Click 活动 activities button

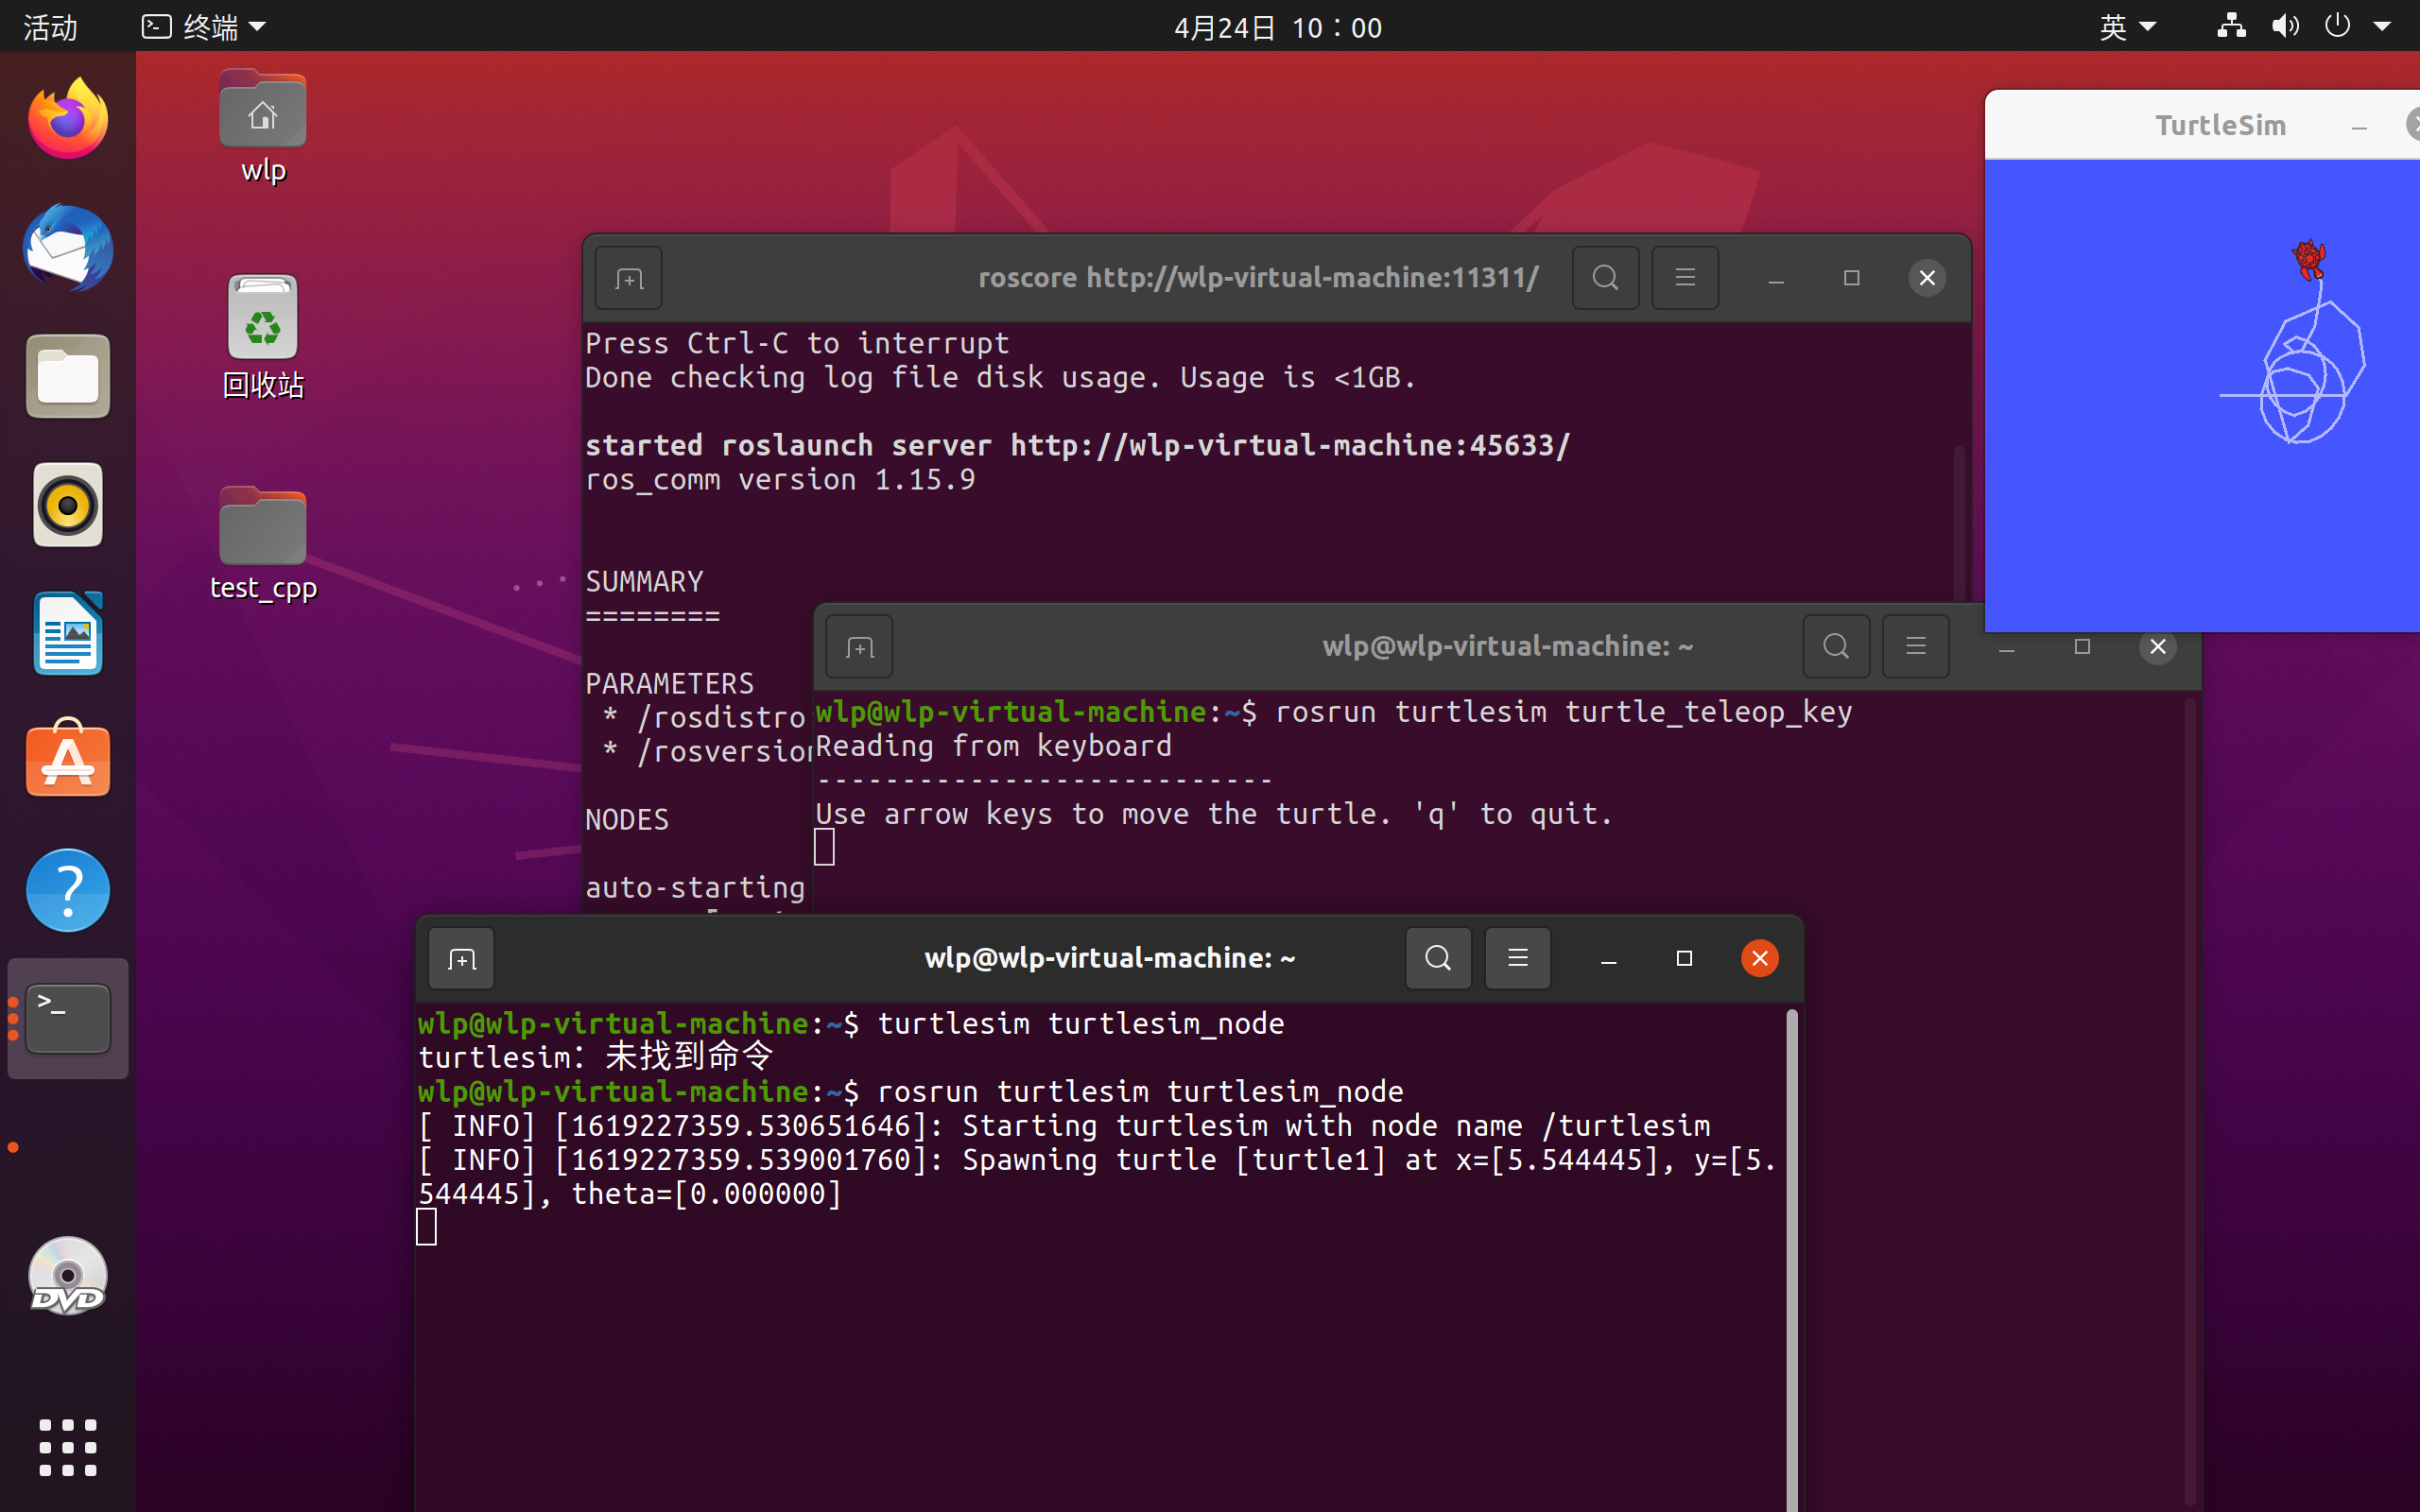(50, 27)
